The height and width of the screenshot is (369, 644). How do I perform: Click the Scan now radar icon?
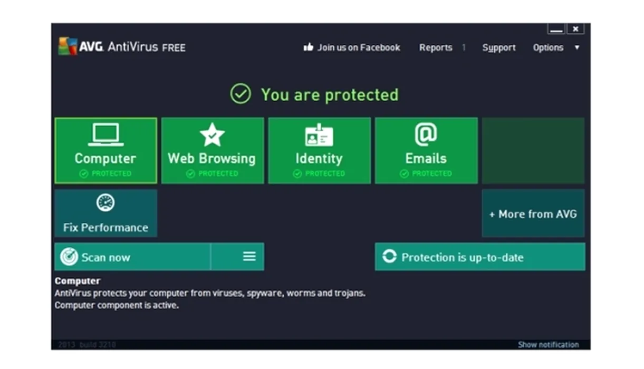click(69, 257)
